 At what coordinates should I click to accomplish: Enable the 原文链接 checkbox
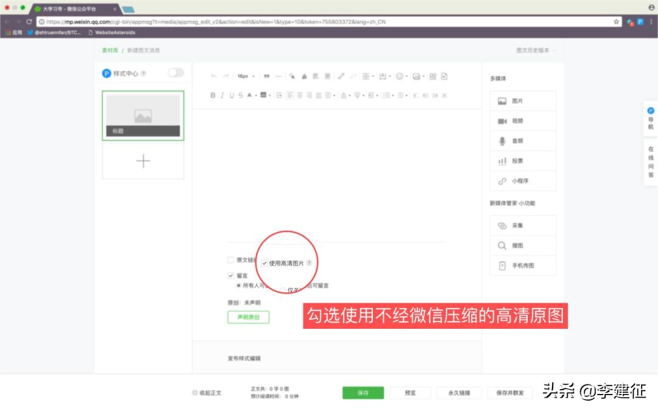(x=232, y=260)
